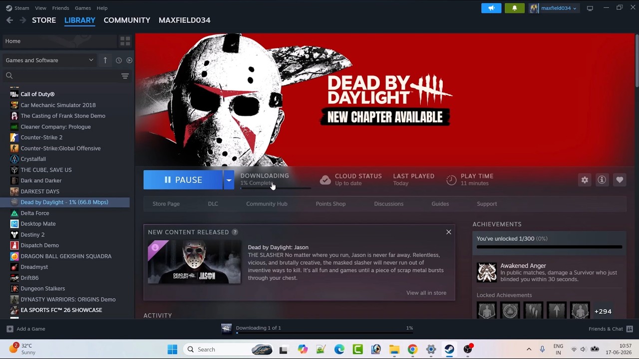Open the Guides link

click(x=440, y=203)
